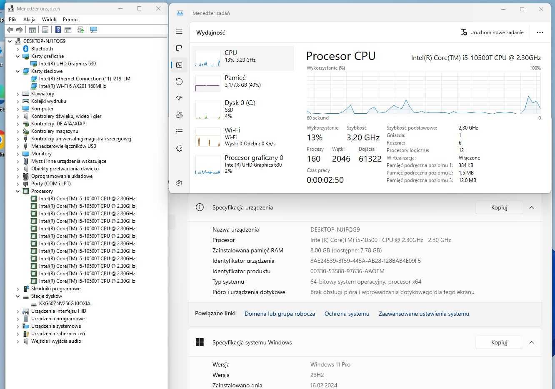Toggle the action pane toolbar icon
555x389 pixels.
click(68, 30)
